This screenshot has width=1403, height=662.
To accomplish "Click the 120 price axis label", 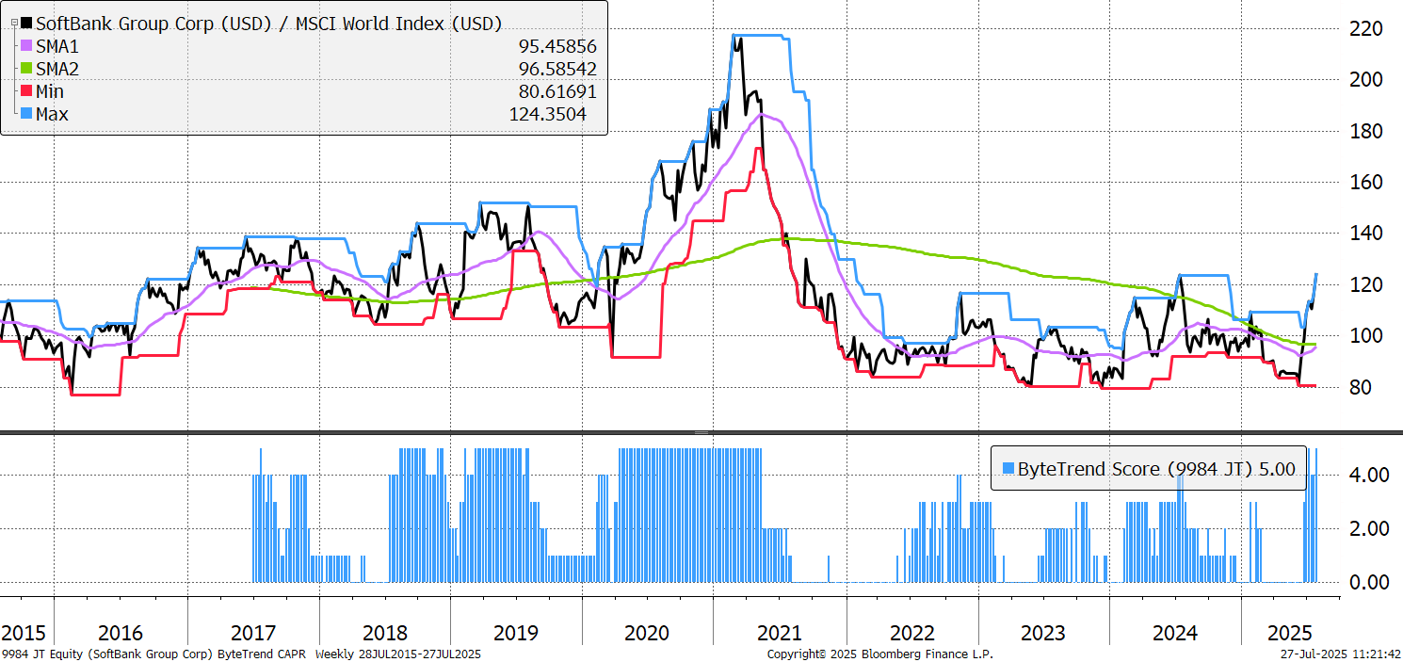I will pyautogui.click(x=1366, y=285).
